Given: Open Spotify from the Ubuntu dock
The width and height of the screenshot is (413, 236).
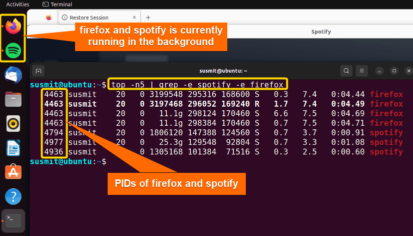Looking at the screenshot, I should coord(13,50).
